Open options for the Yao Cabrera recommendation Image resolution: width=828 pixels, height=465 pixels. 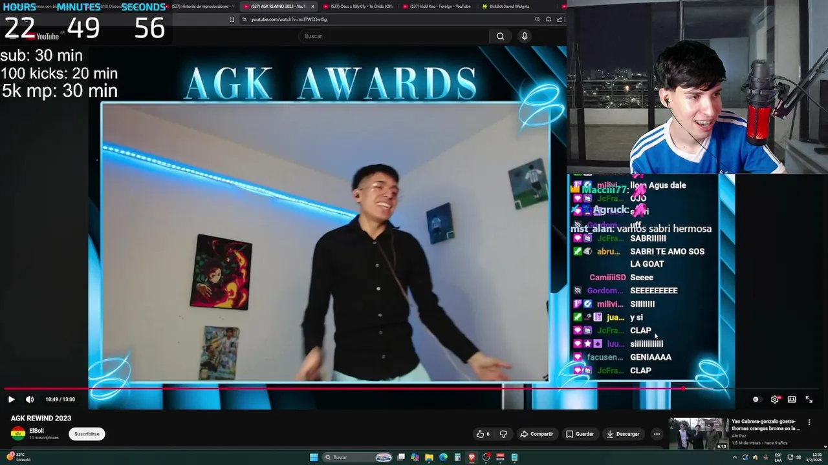[809, 422]
